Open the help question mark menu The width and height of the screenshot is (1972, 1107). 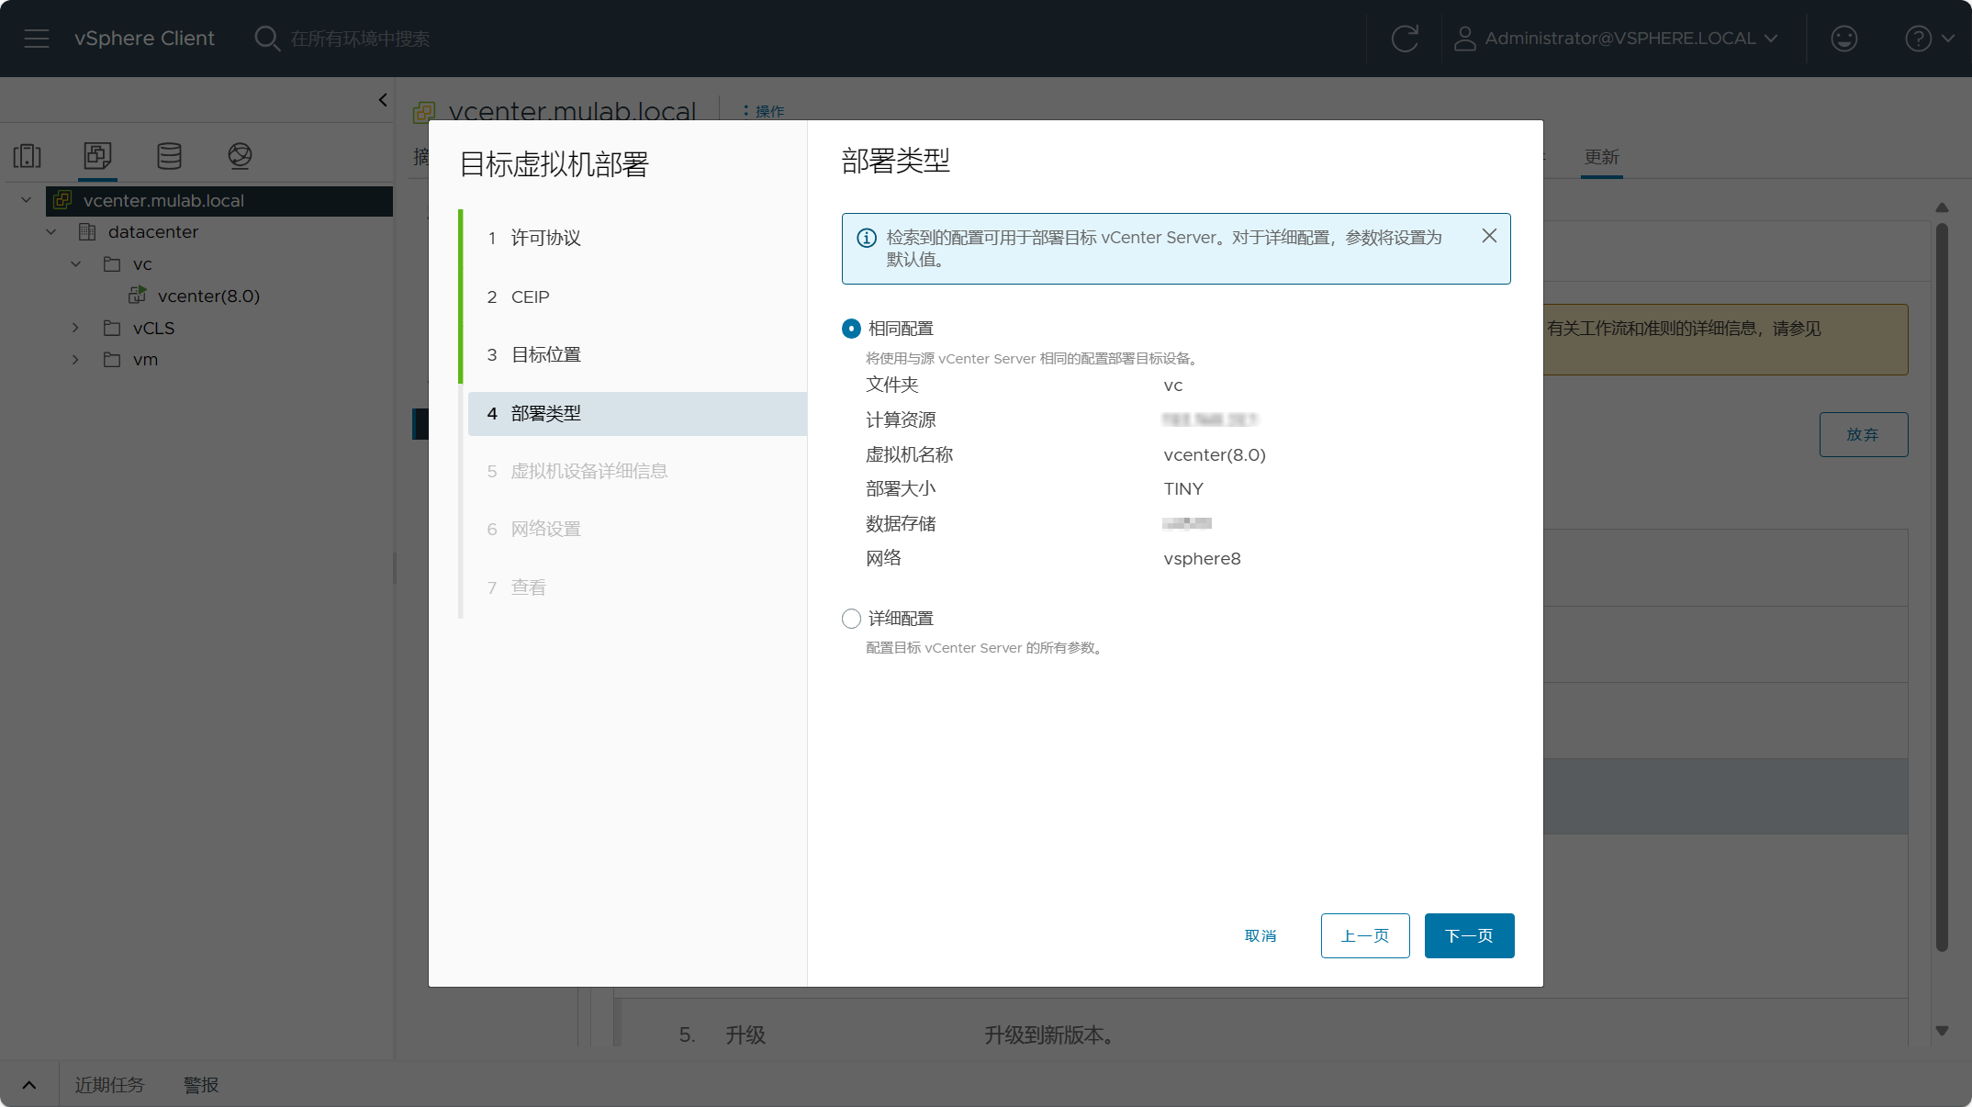tap(1918, 39)
